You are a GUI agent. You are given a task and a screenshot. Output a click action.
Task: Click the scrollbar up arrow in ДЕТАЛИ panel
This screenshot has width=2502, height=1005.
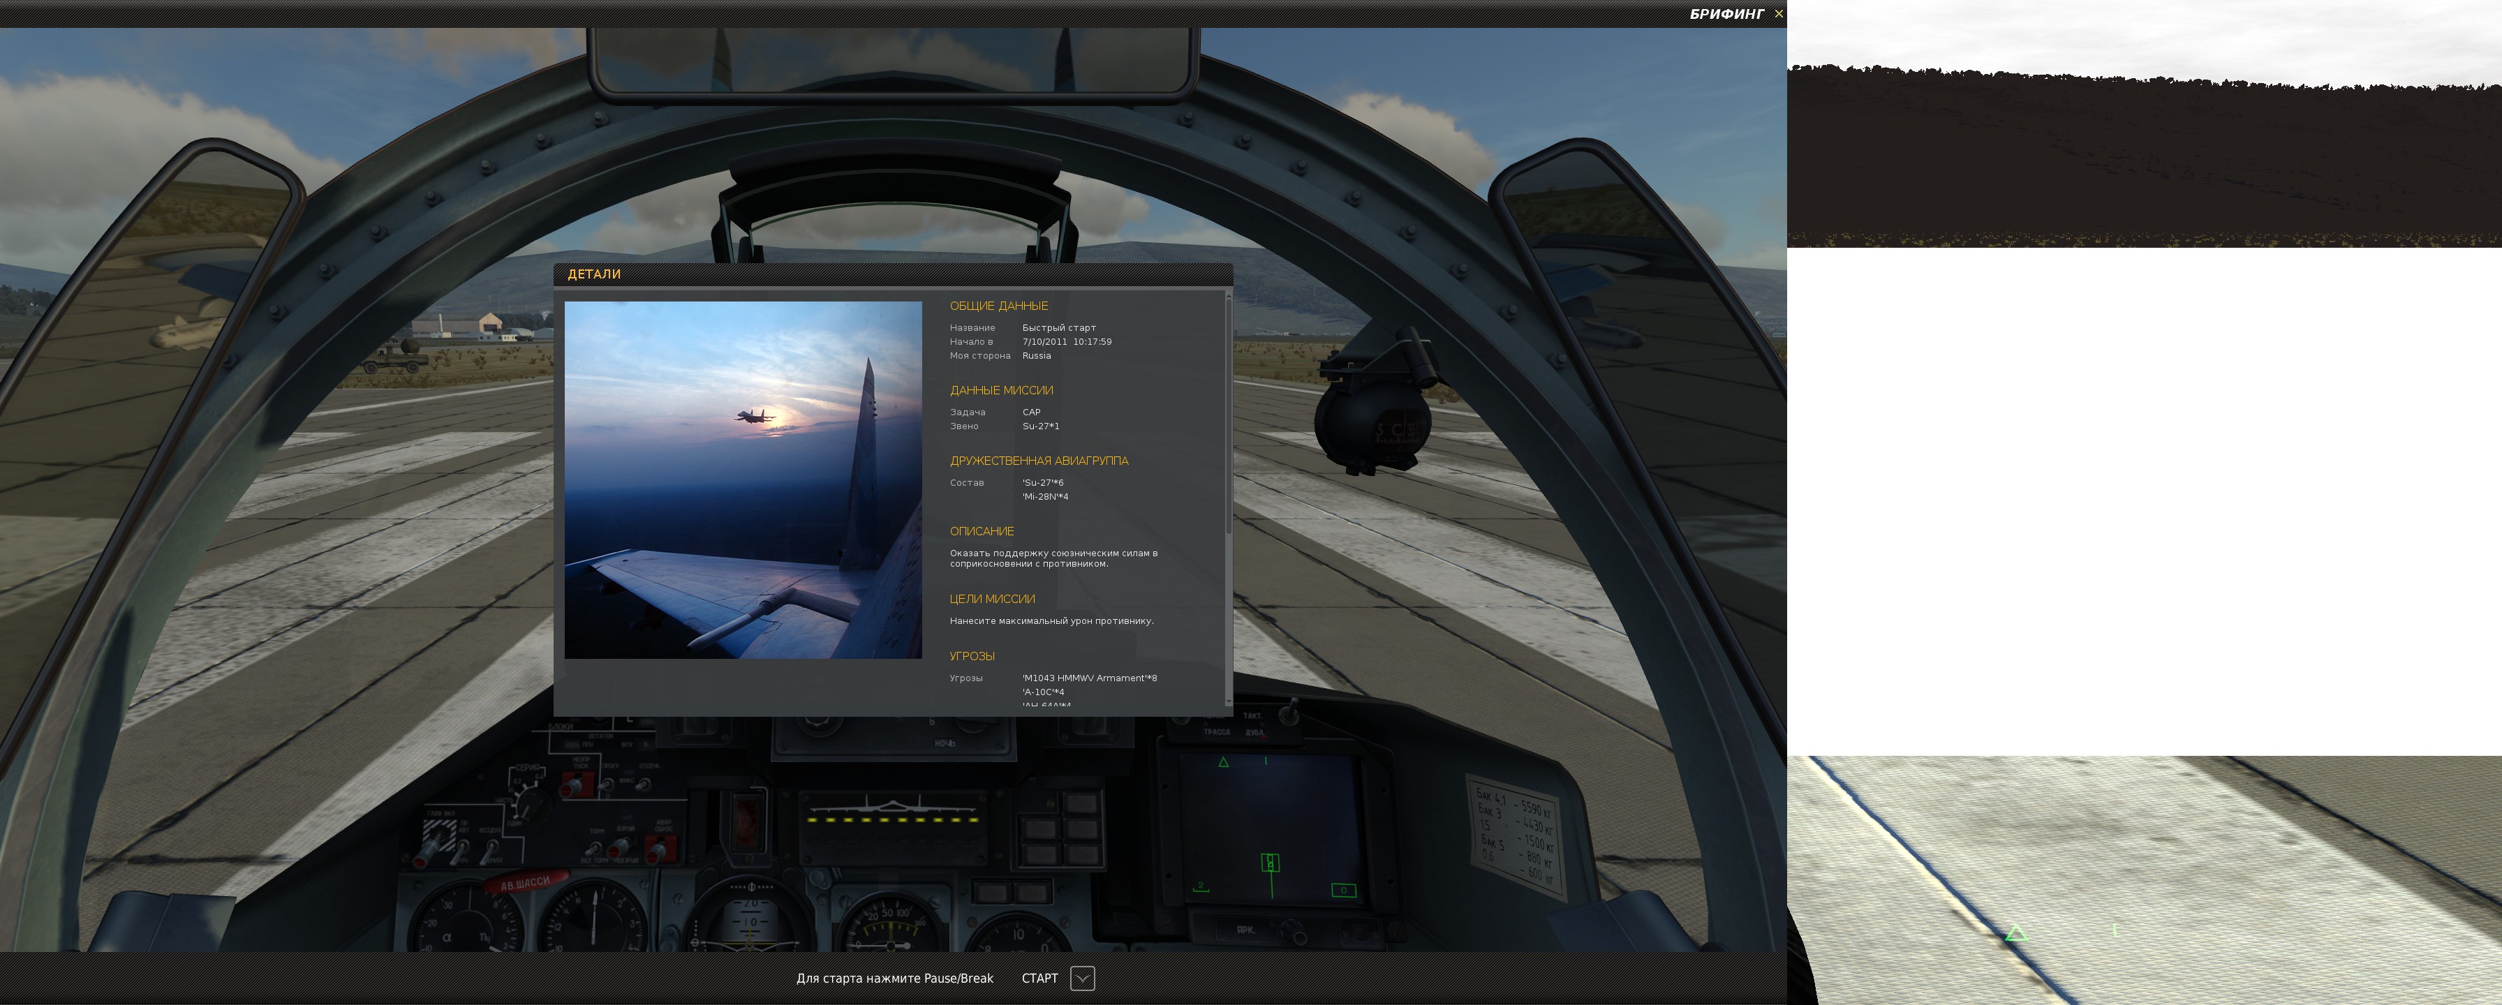[x=1229, y=295]
